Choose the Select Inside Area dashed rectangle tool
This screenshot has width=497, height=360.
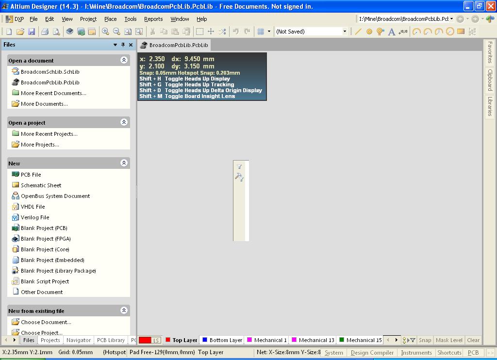point(199,32)
